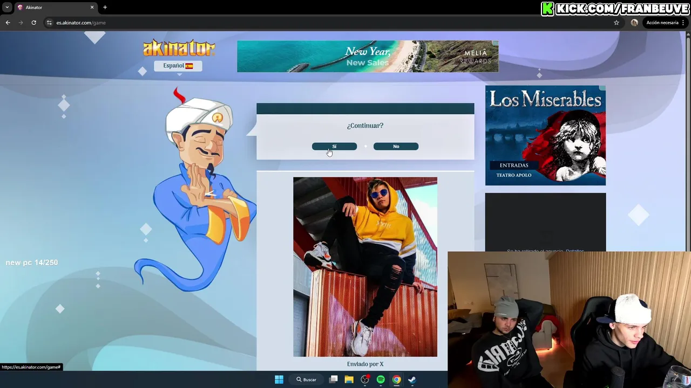Click the "Enviado por X" caption
This screenshot has height=388, width=691.
365,364
